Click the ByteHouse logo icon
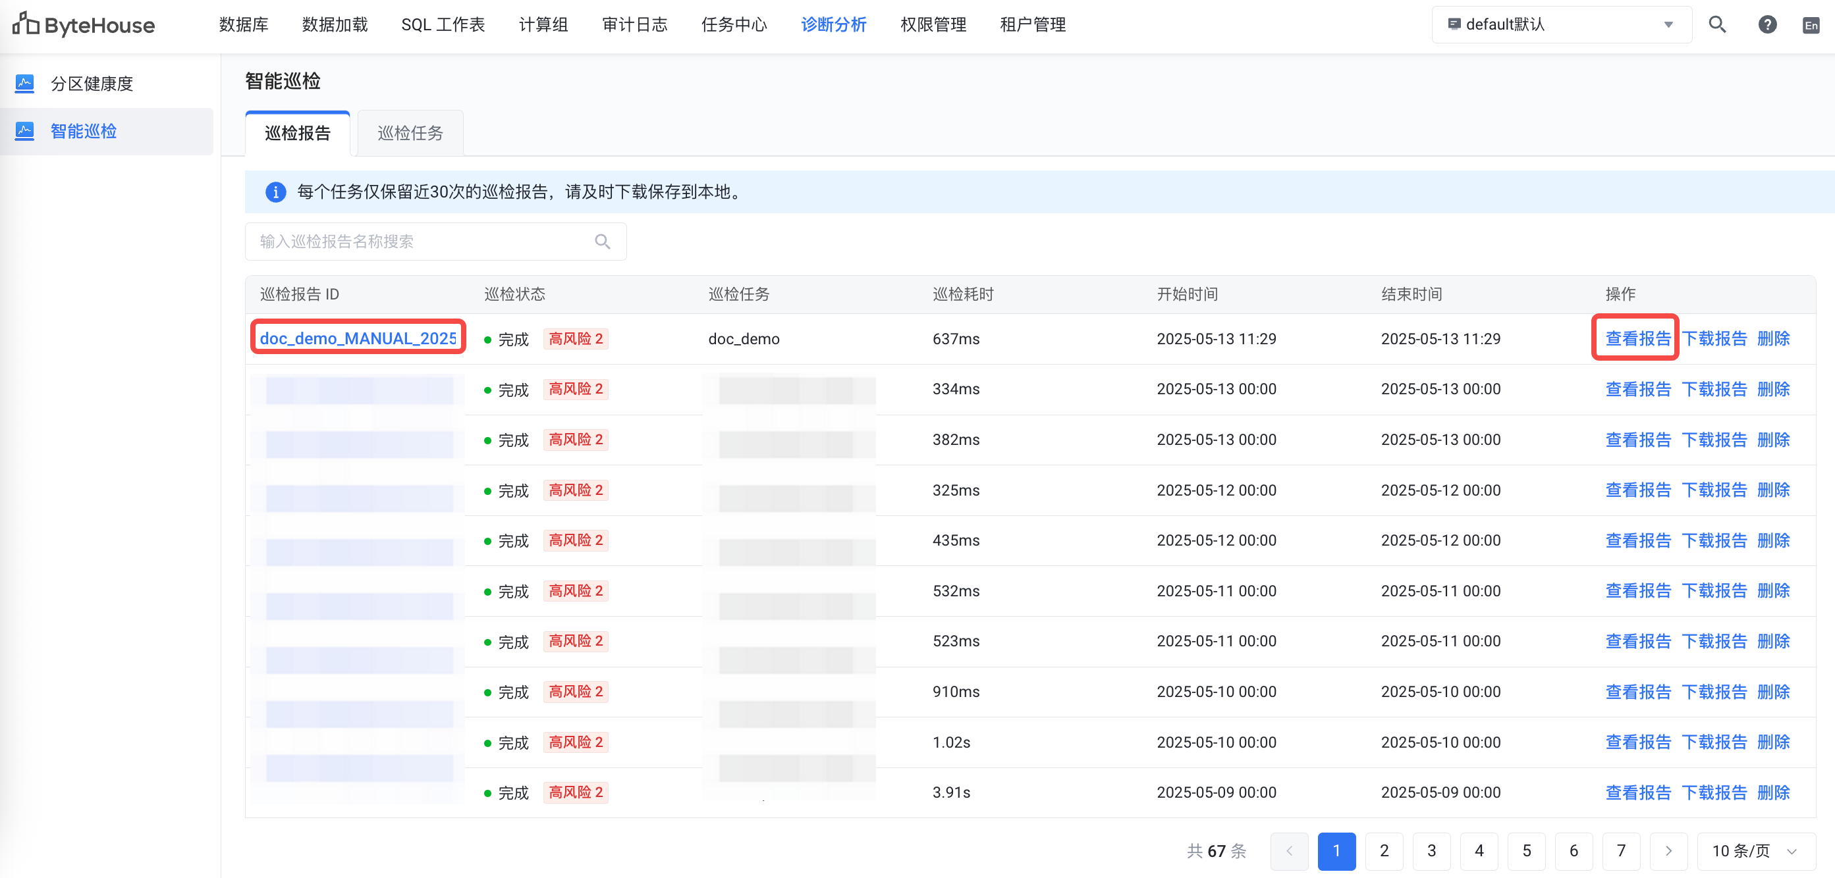 click(26, 24)
